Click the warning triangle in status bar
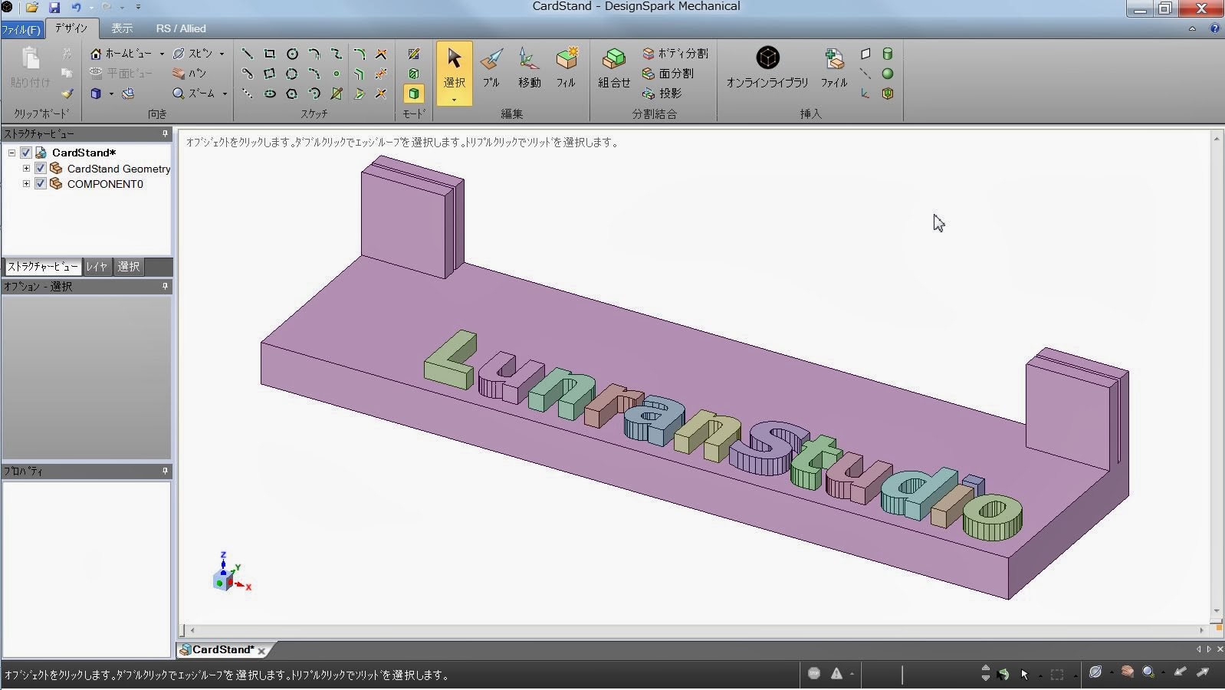 click(836, 673)
